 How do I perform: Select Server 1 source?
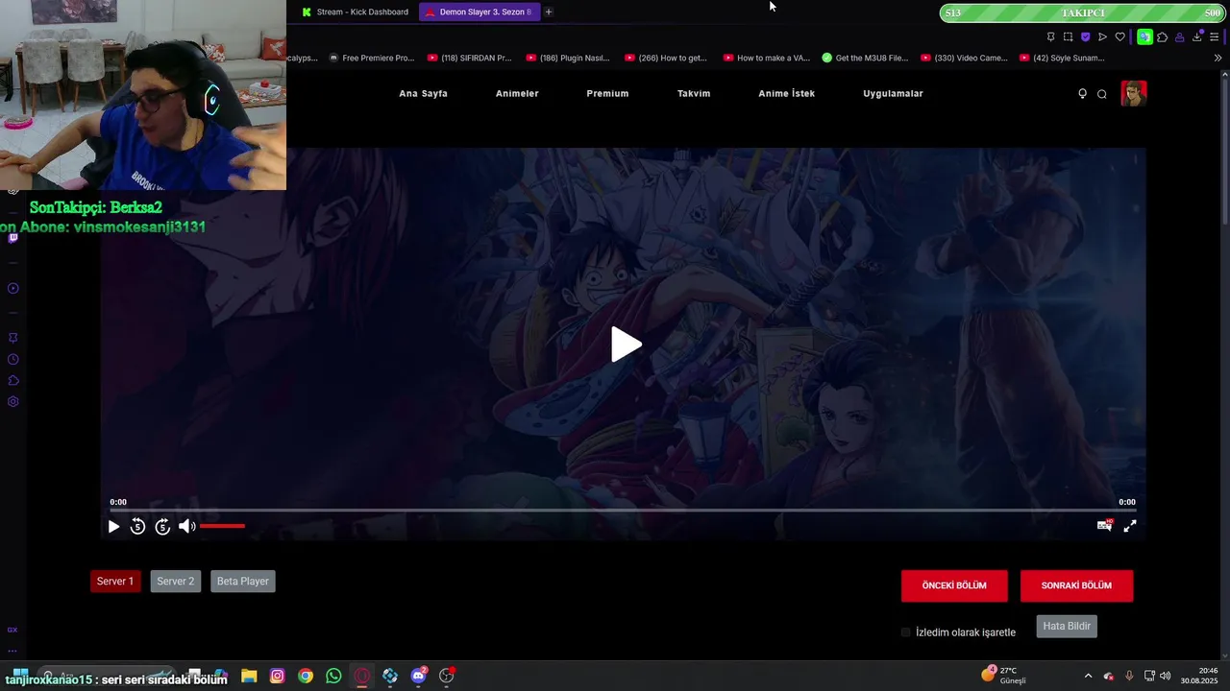115,582
